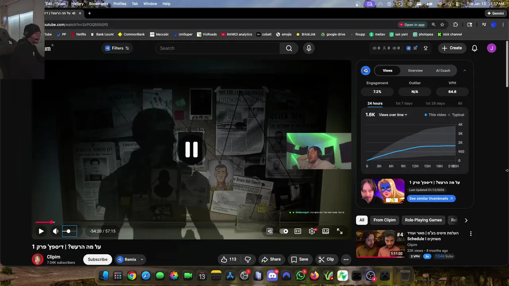Screen dimensions: 509x286
Task: Enter fullscreen mode
Action: point(340,231)
